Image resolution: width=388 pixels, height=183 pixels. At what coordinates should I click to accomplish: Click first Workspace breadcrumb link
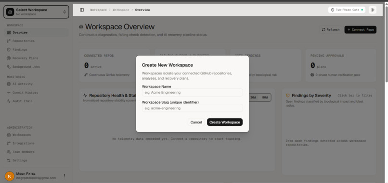99,10
